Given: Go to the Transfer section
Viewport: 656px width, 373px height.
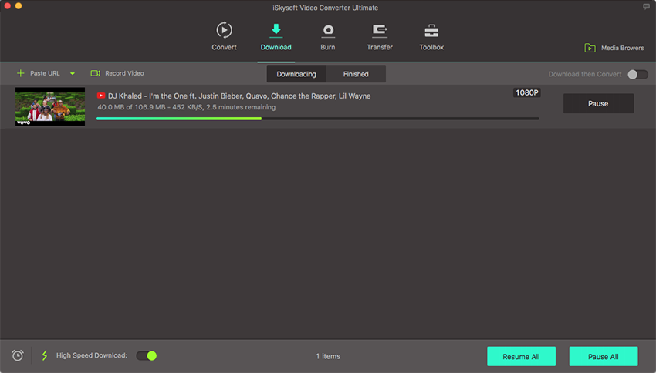Looking at the screenshot, I should pos(380,31).
